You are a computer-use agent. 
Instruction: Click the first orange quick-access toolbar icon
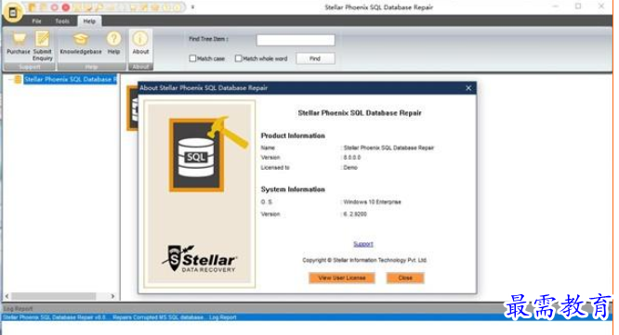pyautogui.click(x=32, y=7)
